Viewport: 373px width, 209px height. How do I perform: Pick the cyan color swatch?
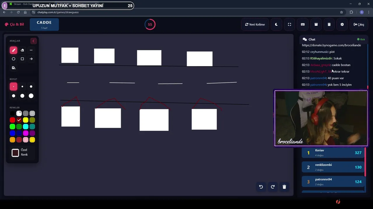pos(26,127)
